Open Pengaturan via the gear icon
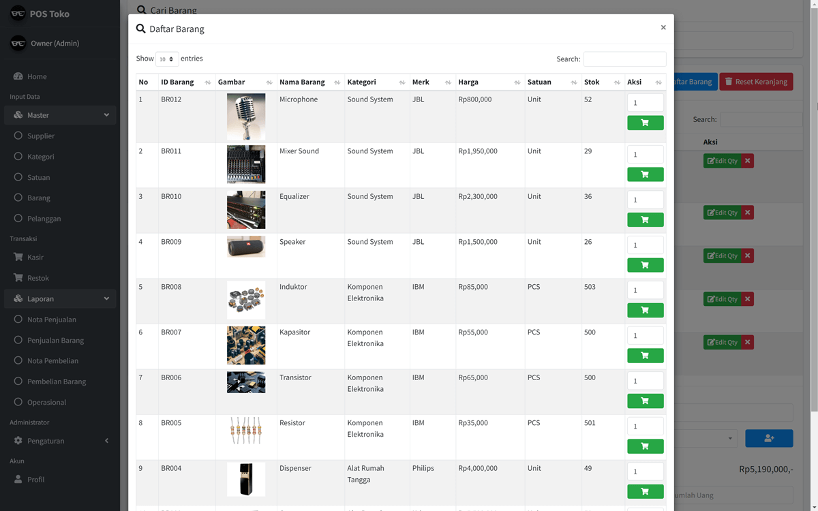 point(19,440)
